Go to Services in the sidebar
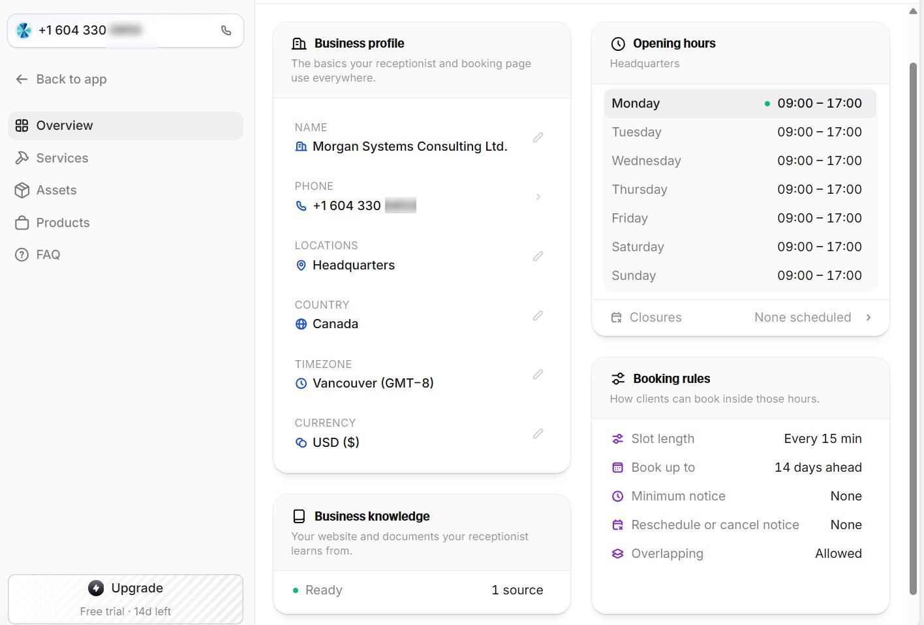 [x=125, y=158]
